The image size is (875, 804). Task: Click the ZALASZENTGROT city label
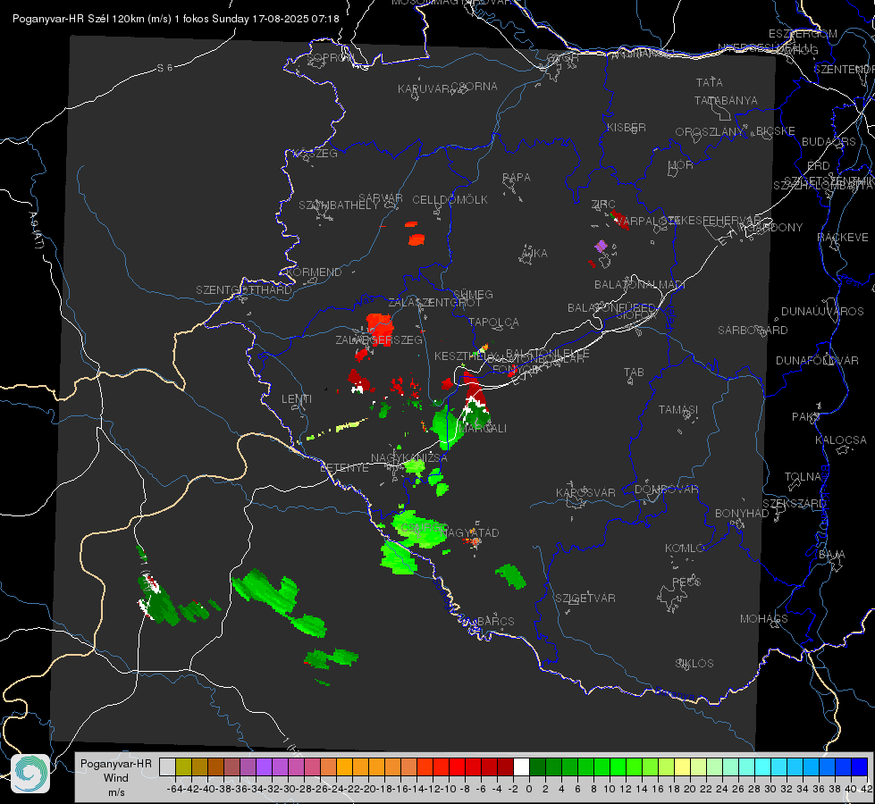[434, 303]
